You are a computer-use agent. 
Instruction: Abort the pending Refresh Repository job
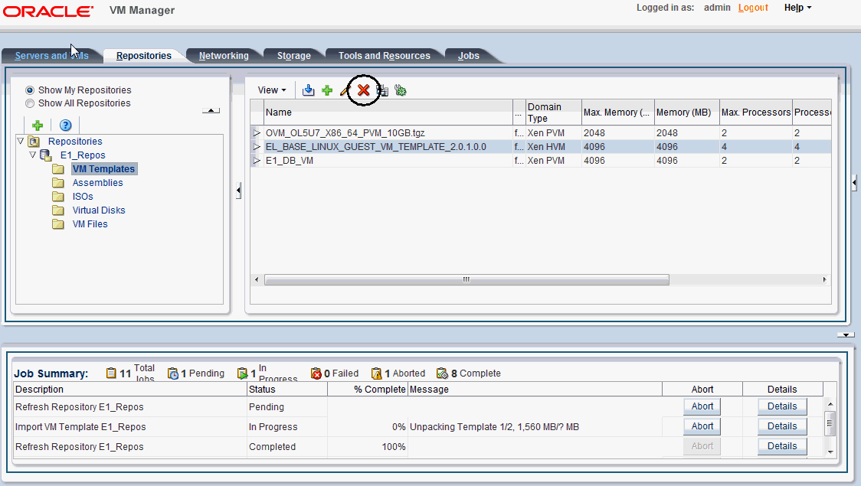(702, 406)
